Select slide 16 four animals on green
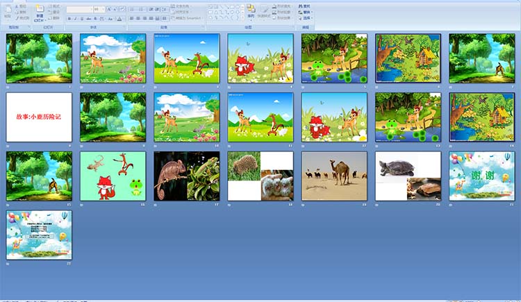The image size is (521, 302). (x=113, y=176)
